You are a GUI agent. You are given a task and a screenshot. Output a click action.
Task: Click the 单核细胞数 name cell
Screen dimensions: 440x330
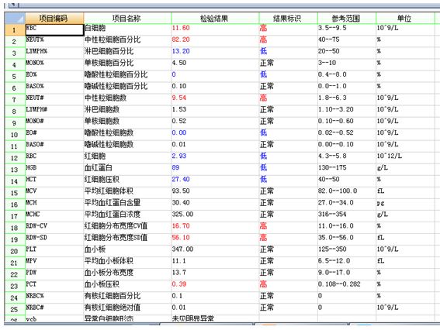127,123
